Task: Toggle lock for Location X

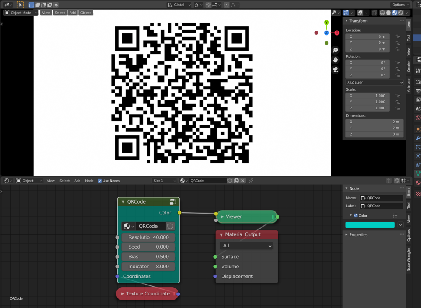Action: 398,37
